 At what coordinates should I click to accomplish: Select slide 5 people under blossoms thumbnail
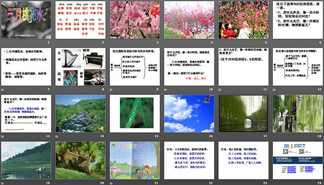(x=243, y=20)
